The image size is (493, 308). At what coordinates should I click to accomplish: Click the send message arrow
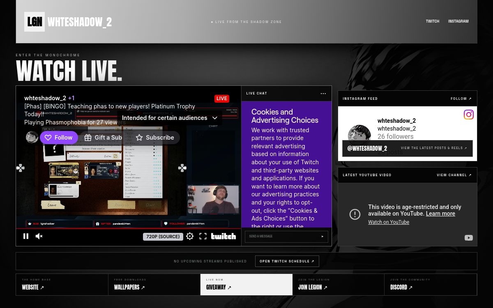pyautogui.click(x=323, y=237)
